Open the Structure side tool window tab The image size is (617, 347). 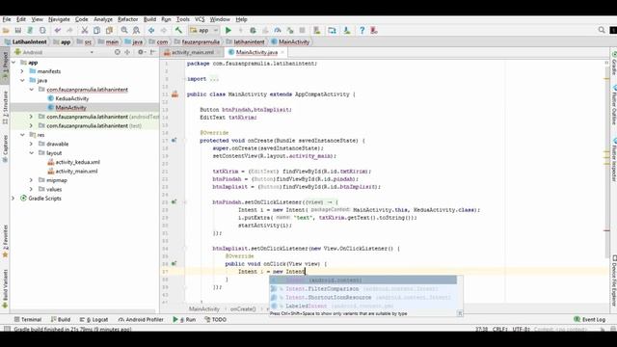pyautogui.click(x=5, y=107)
